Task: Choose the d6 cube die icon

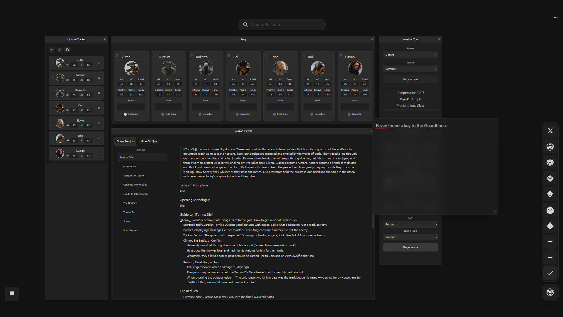Action: click(550, 210)
